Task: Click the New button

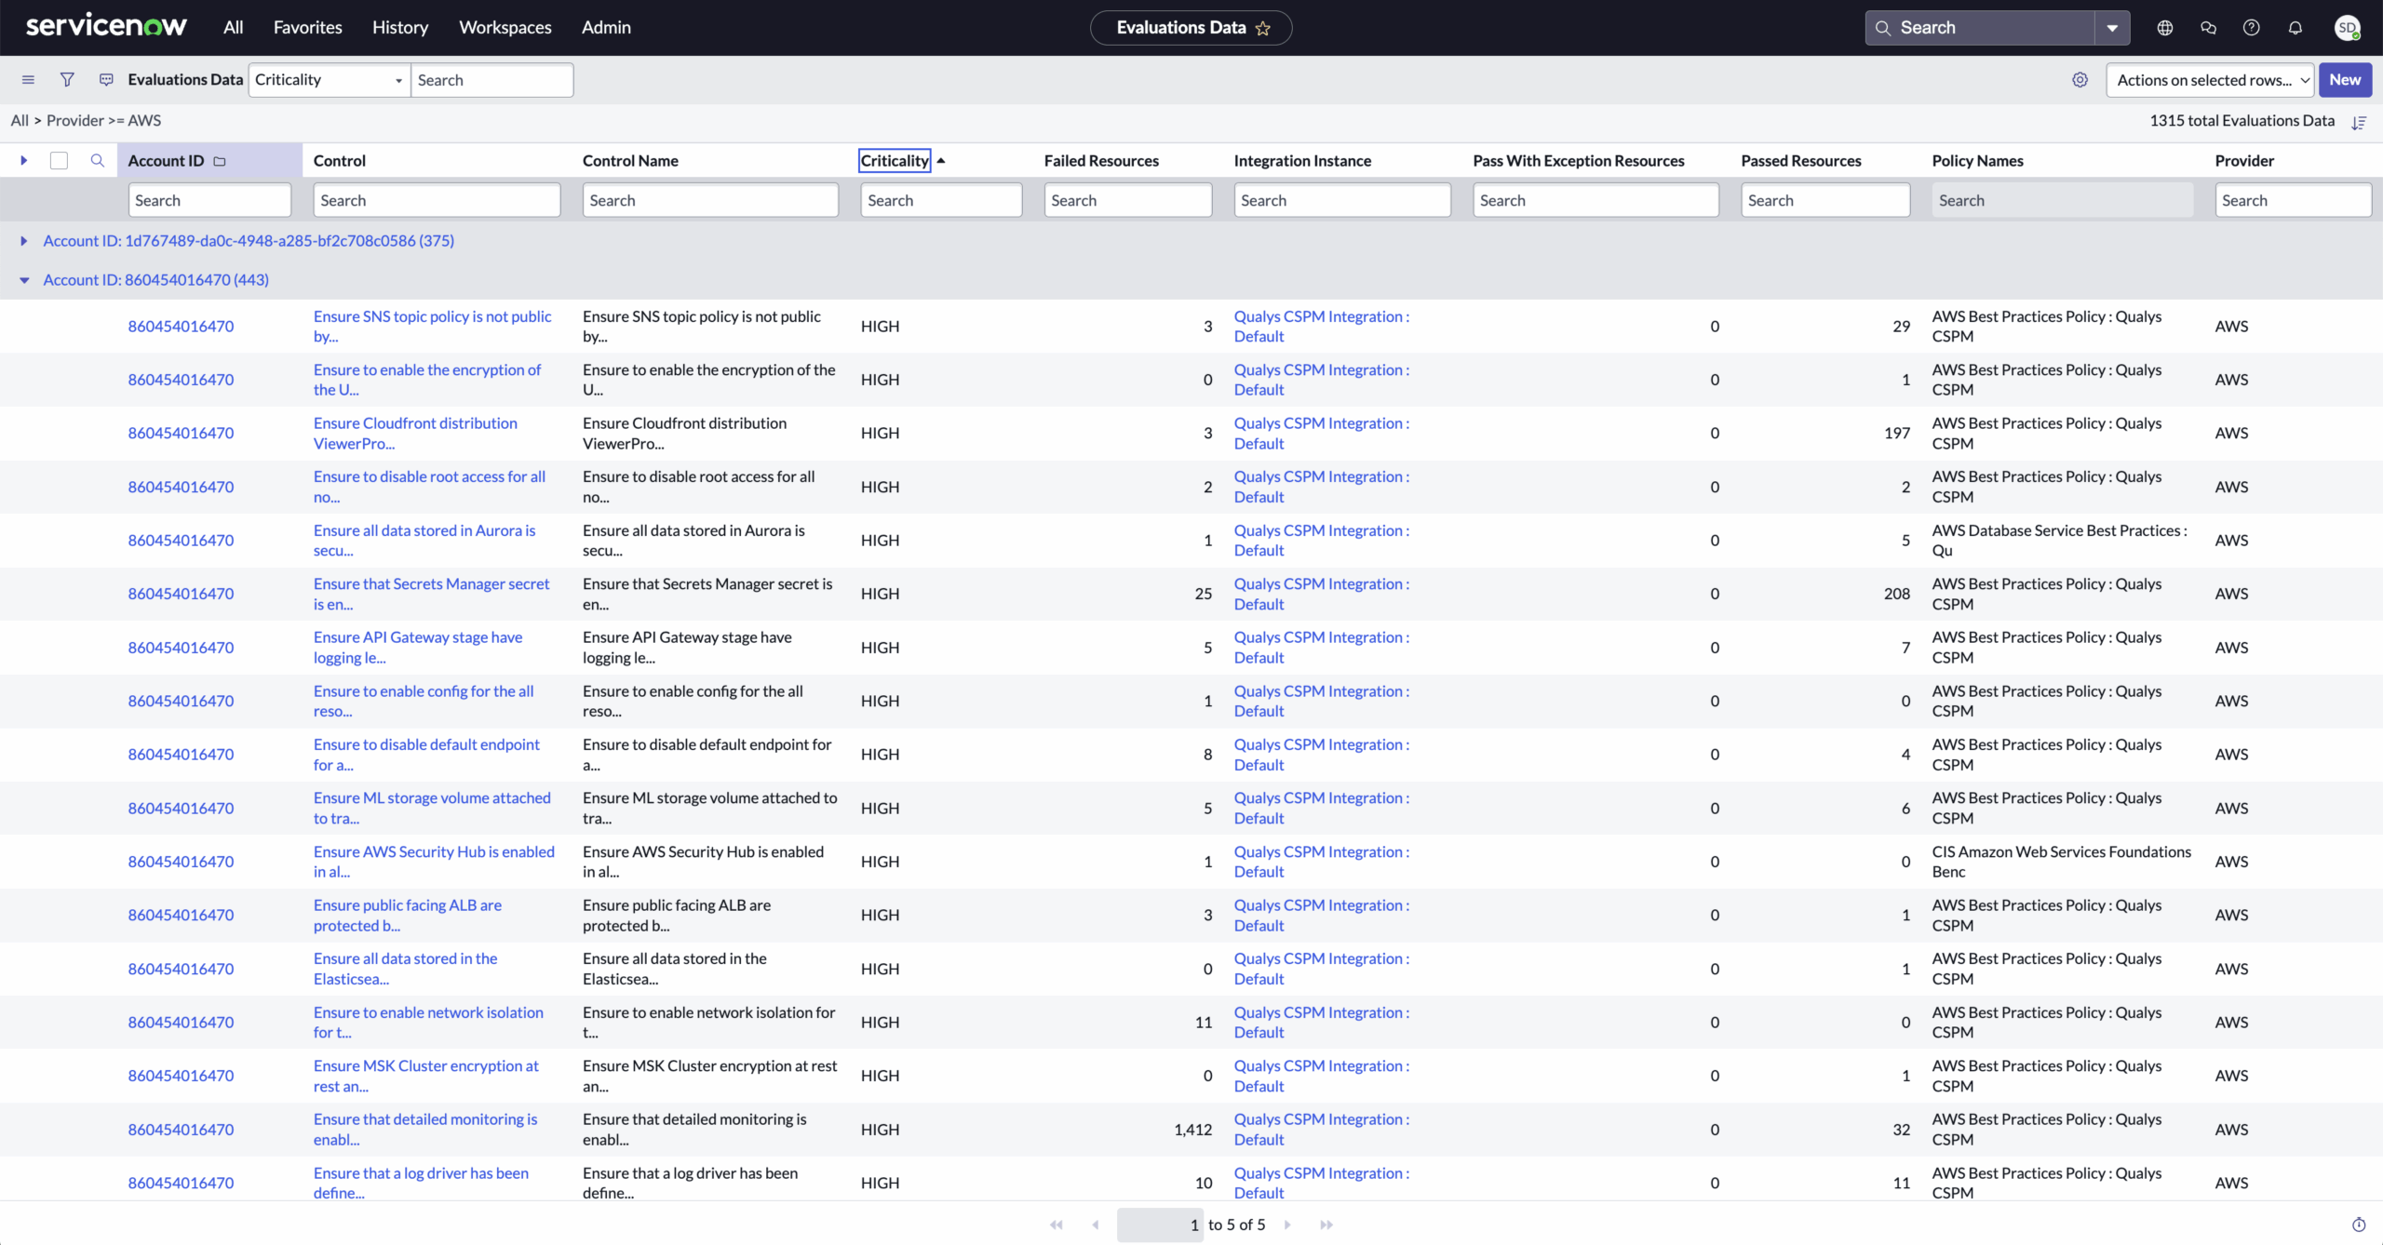Action: click(x=2345, y=80)
